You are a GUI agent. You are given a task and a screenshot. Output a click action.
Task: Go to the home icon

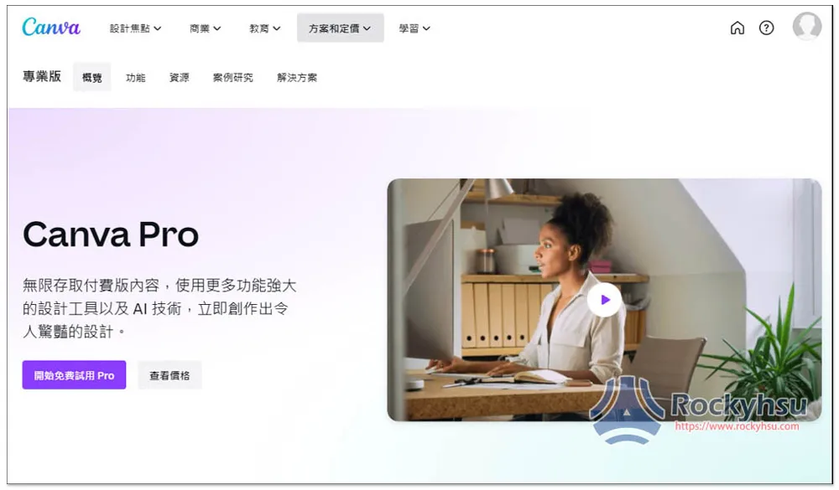point(737,28)
